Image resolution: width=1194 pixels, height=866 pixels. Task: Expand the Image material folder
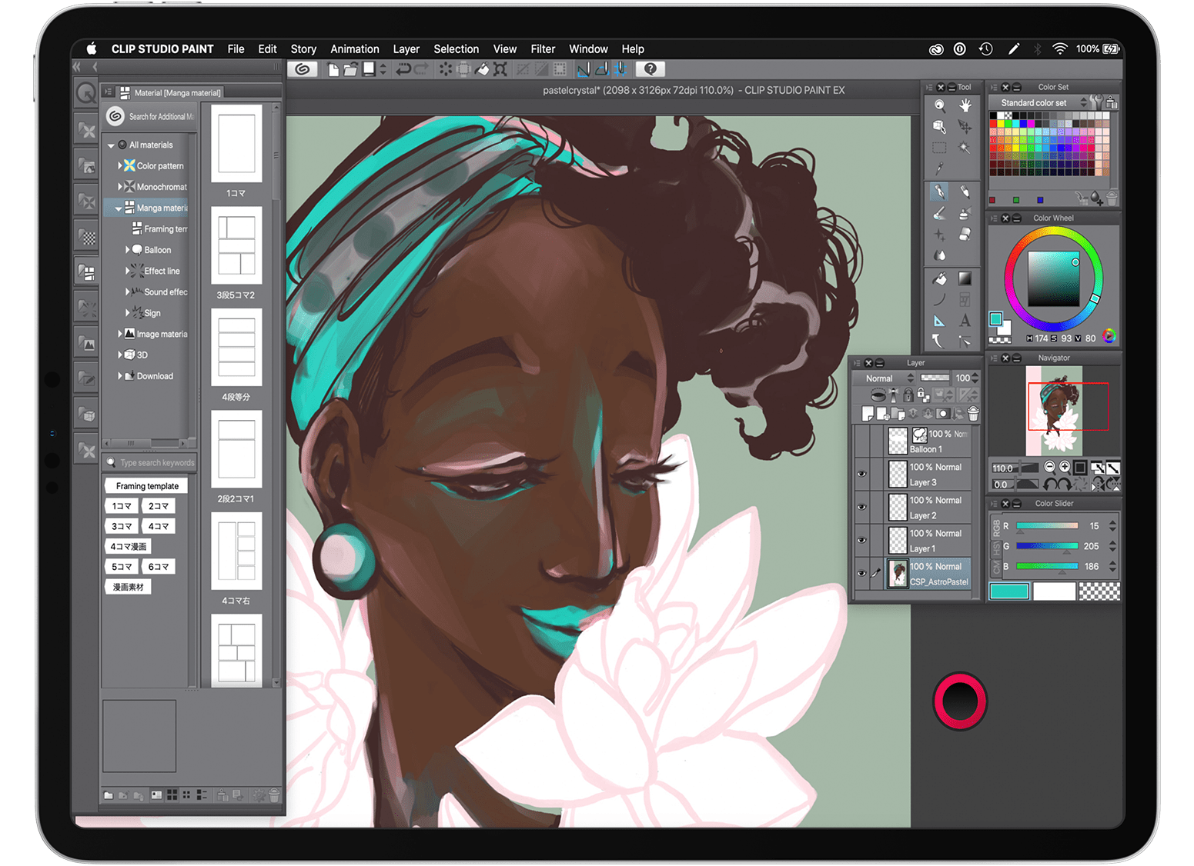120,334
